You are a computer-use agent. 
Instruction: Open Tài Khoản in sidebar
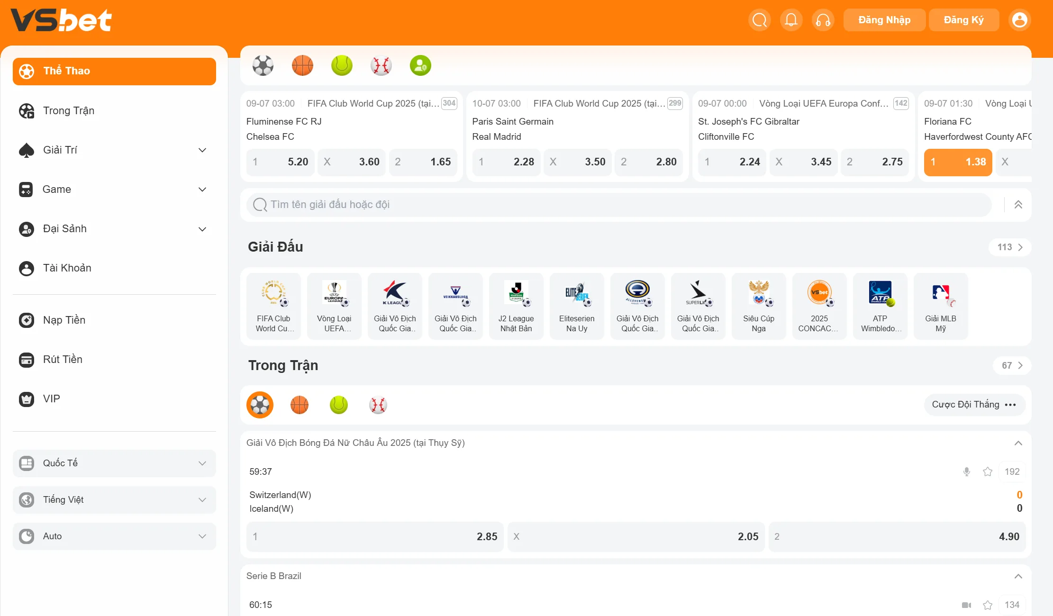pyautogui.click(x=114, y=268)
